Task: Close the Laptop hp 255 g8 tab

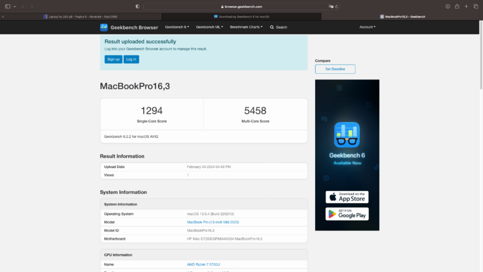Action: click(x=3, y=17)
